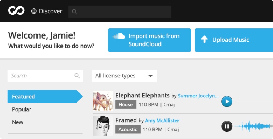Viewport: 273px width, 139px height.
Task: Select the Featured tab
Action: pos(45,97)
